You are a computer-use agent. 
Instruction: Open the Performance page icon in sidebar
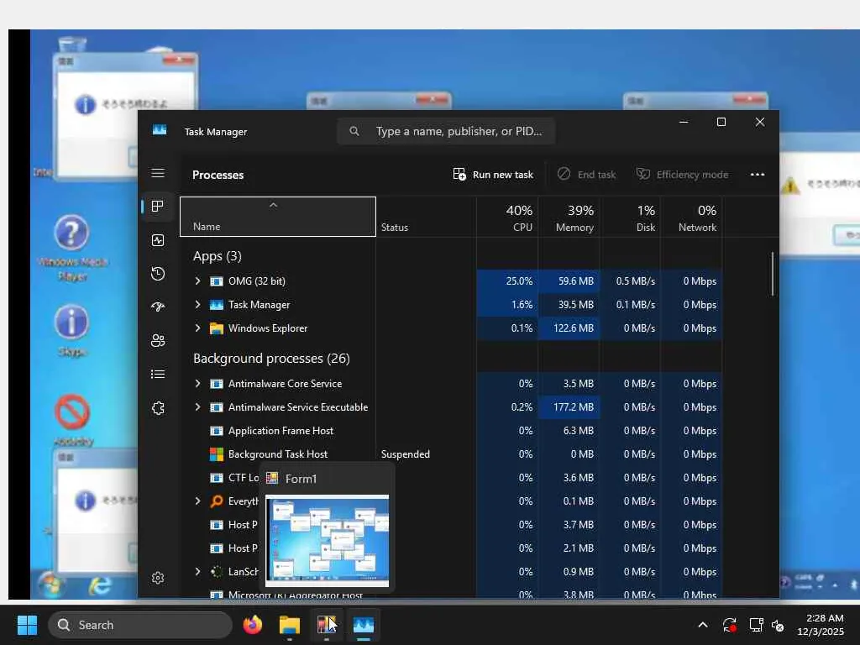[x=158, y=240]
